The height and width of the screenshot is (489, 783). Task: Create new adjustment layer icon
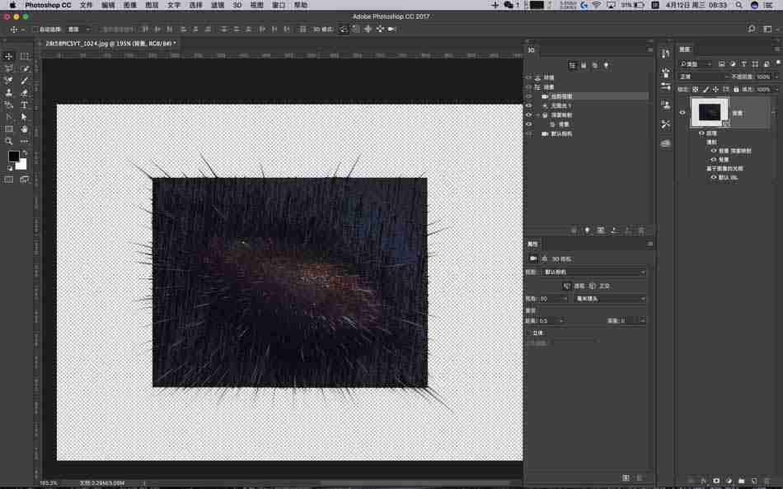click(729, 481)
